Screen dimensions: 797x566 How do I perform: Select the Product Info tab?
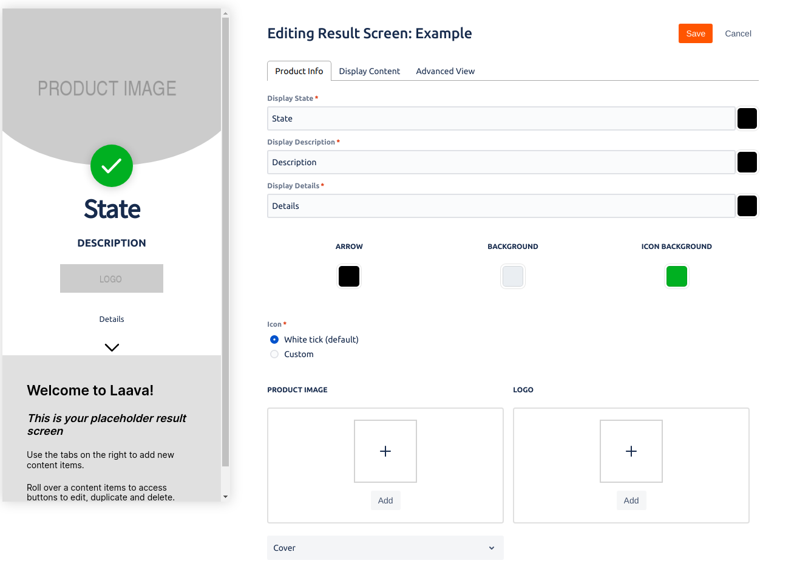tap(299, 71)
